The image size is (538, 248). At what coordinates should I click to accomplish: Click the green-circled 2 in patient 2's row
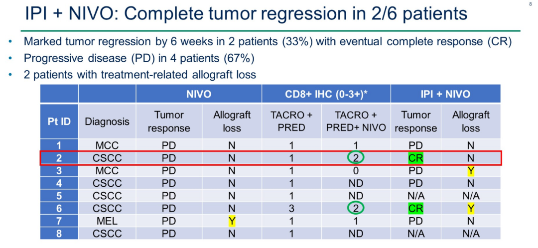point(356,158)
